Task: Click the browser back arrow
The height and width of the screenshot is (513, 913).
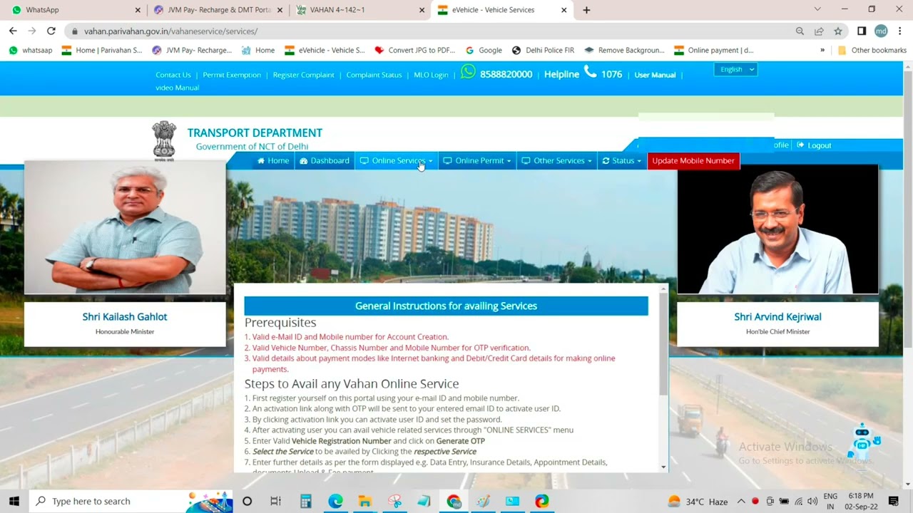Action: coord(13,31)
